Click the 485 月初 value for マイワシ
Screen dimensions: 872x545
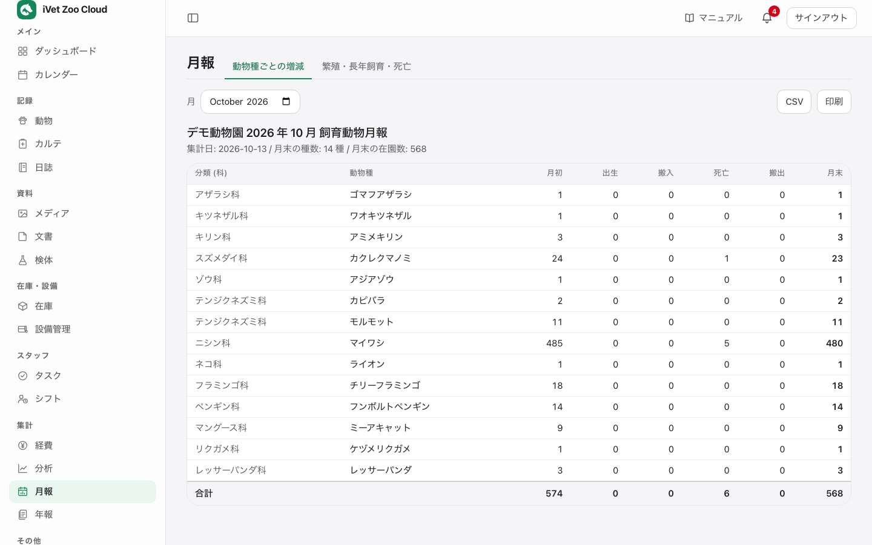click(554, 343)
